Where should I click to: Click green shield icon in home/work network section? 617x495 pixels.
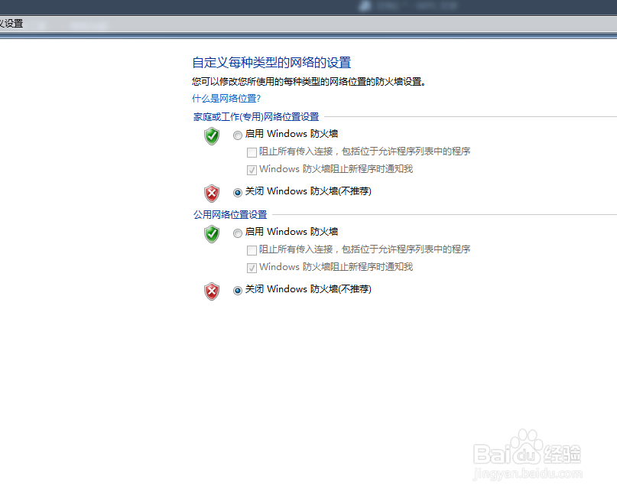(212, 136)
